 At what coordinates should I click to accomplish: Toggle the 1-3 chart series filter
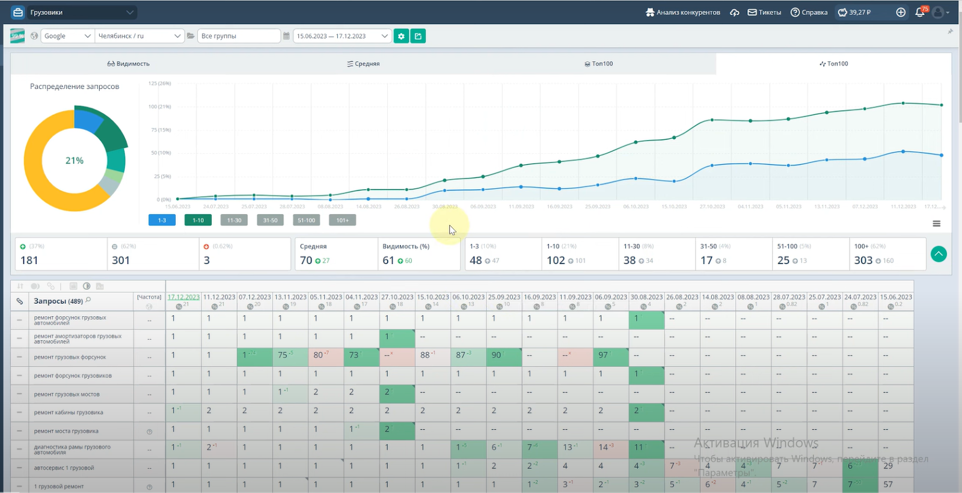[162, 221]
